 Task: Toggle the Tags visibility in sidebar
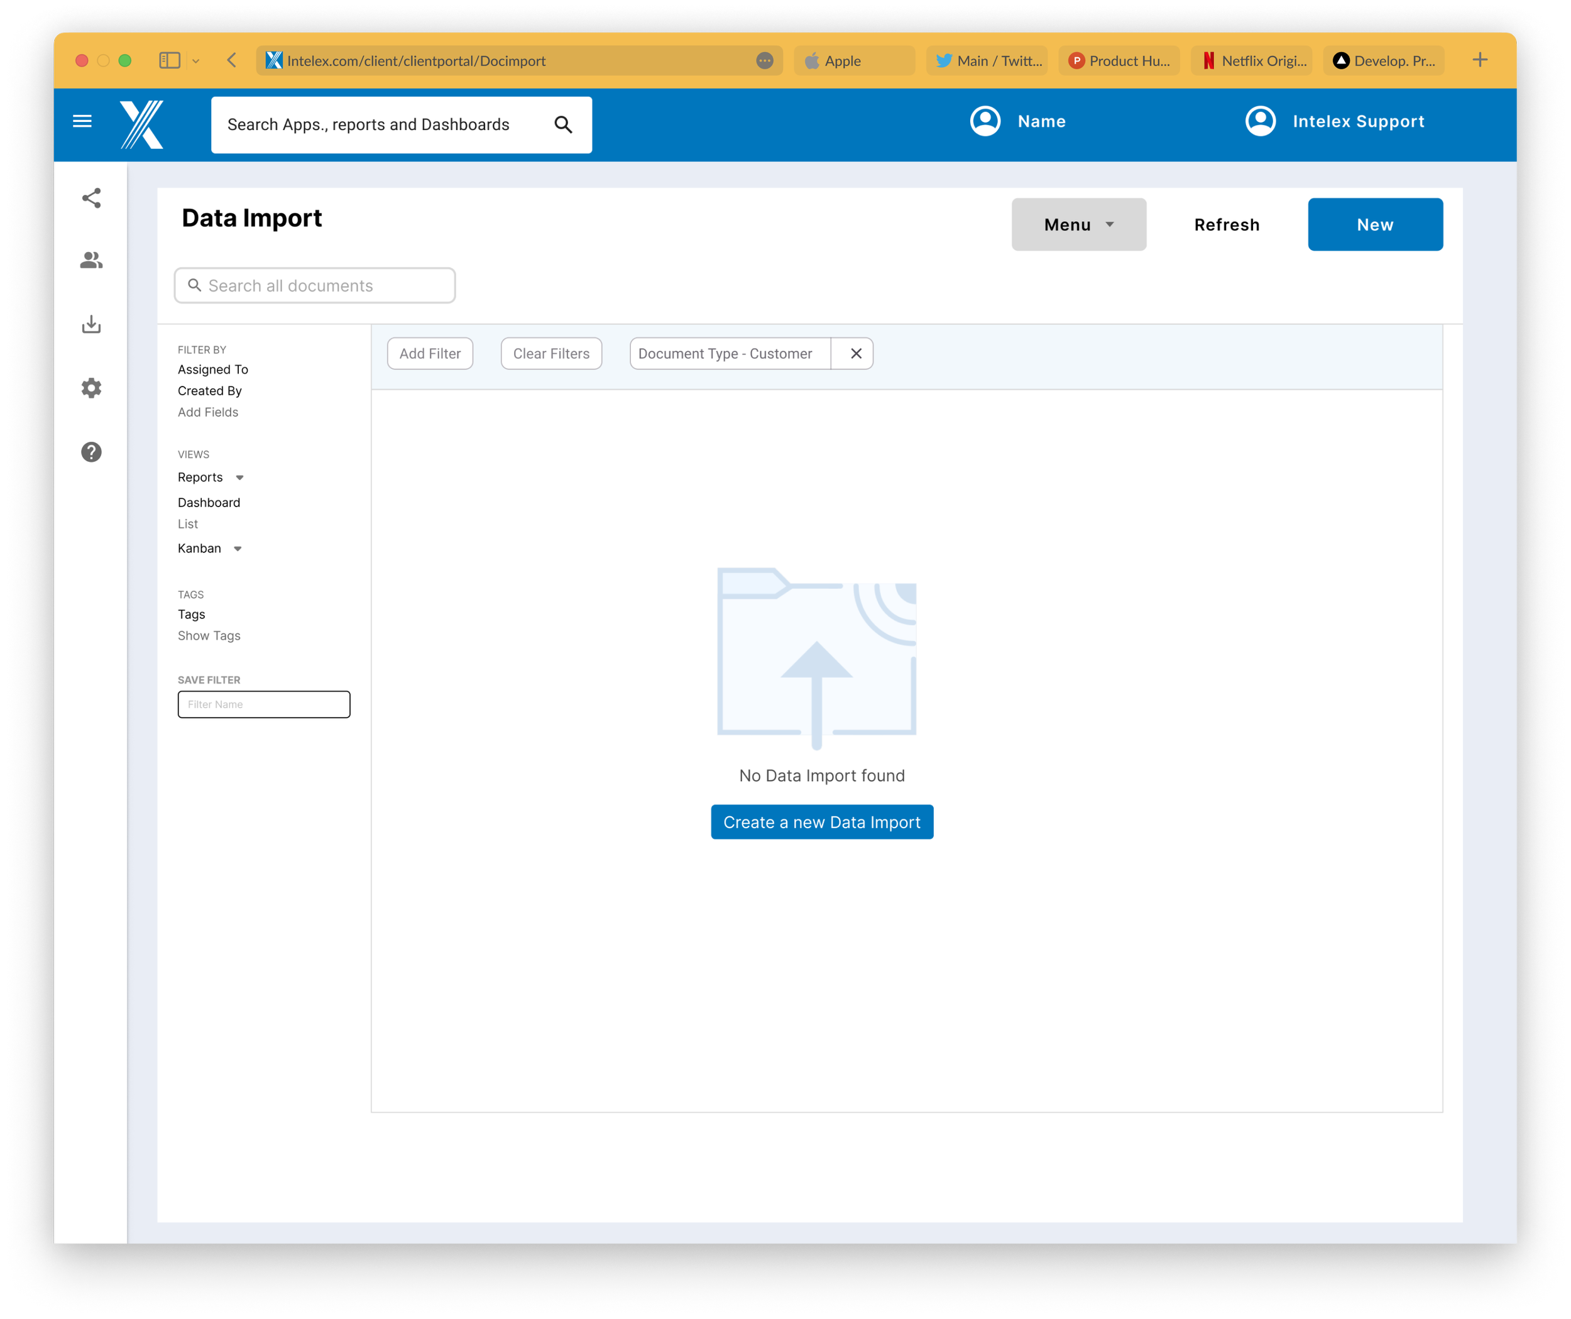209,633
